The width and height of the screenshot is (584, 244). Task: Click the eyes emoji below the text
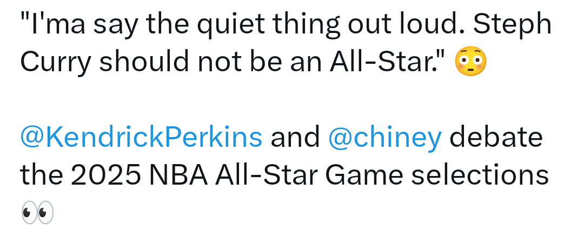[x=37, y=212]
